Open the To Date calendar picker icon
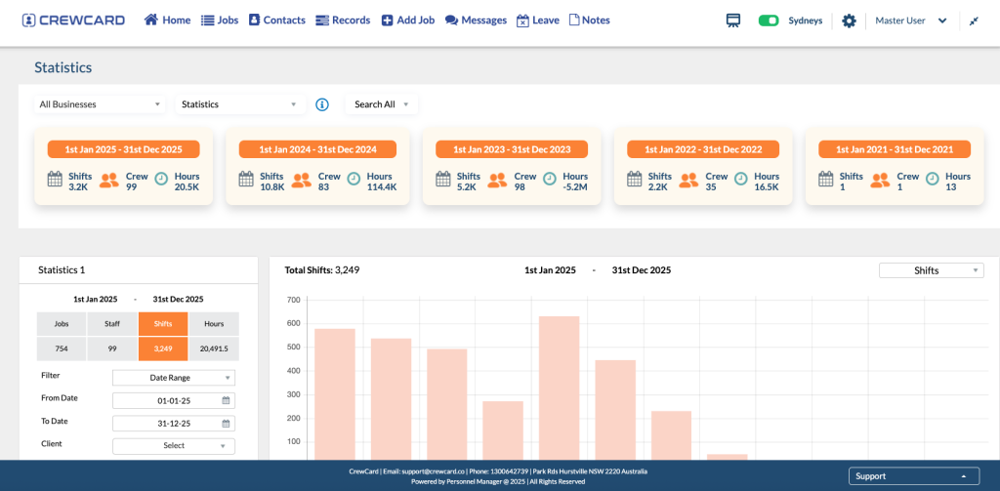1000x491 pixels. [x=226, y=424]
